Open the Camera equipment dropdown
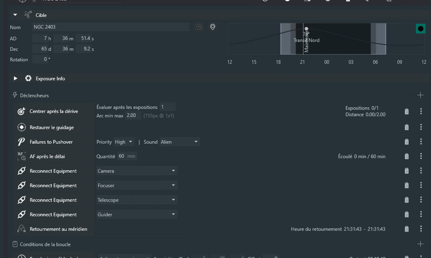 tap(137, 171)
